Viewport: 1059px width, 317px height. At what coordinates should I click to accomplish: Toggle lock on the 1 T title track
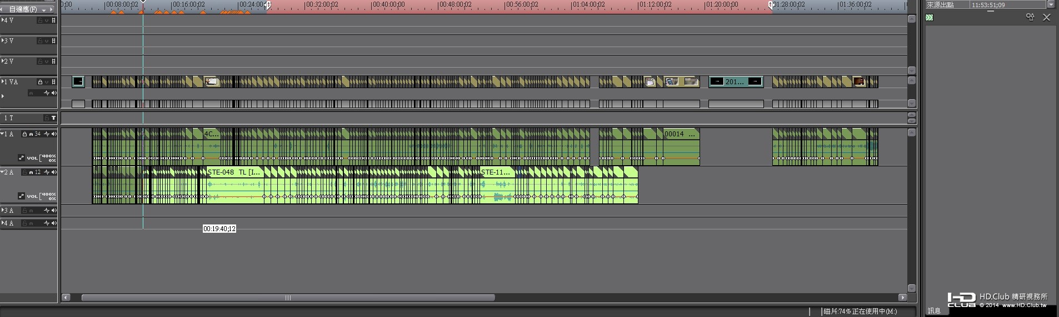point(47,118)
